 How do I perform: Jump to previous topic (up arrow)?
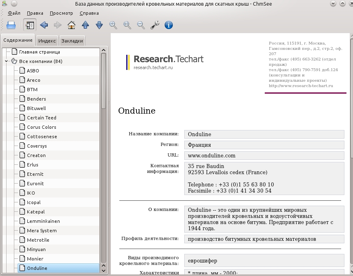click(85, 25)
